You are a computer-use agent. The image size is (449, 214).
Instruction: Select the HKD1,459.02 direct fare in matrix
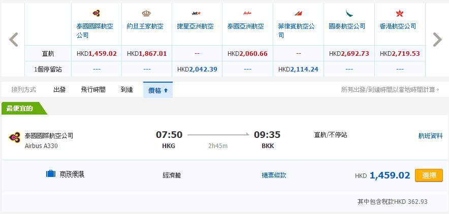point(97,53)
